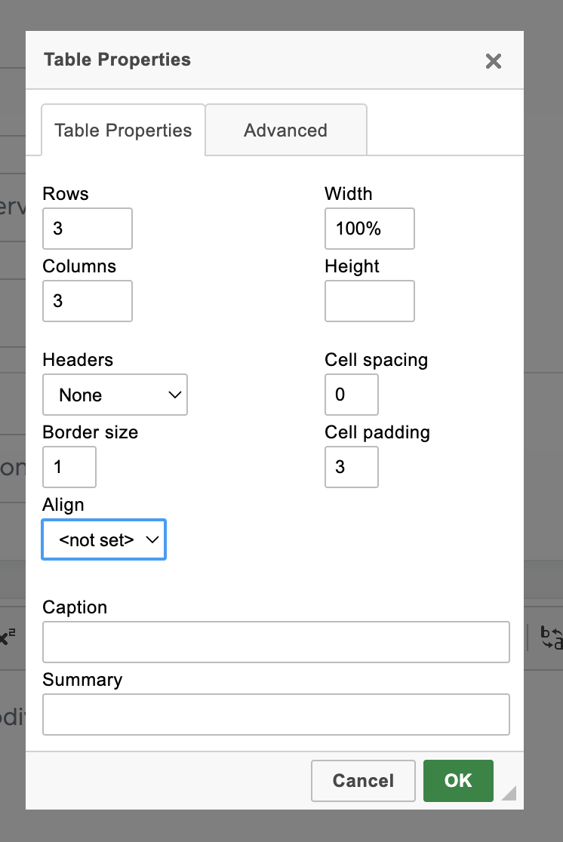Expand the Align dropdown

point(103,539)
